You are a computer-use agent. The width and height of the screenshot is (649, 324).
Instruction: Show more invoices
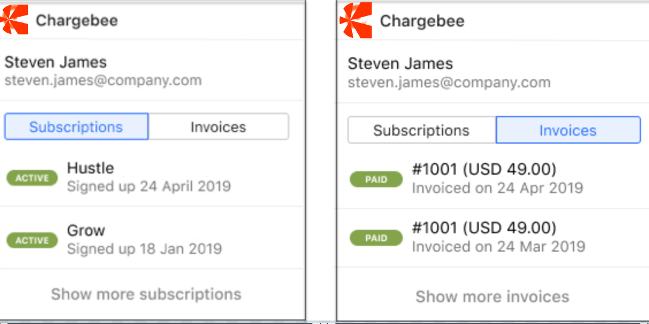[492, 296]
